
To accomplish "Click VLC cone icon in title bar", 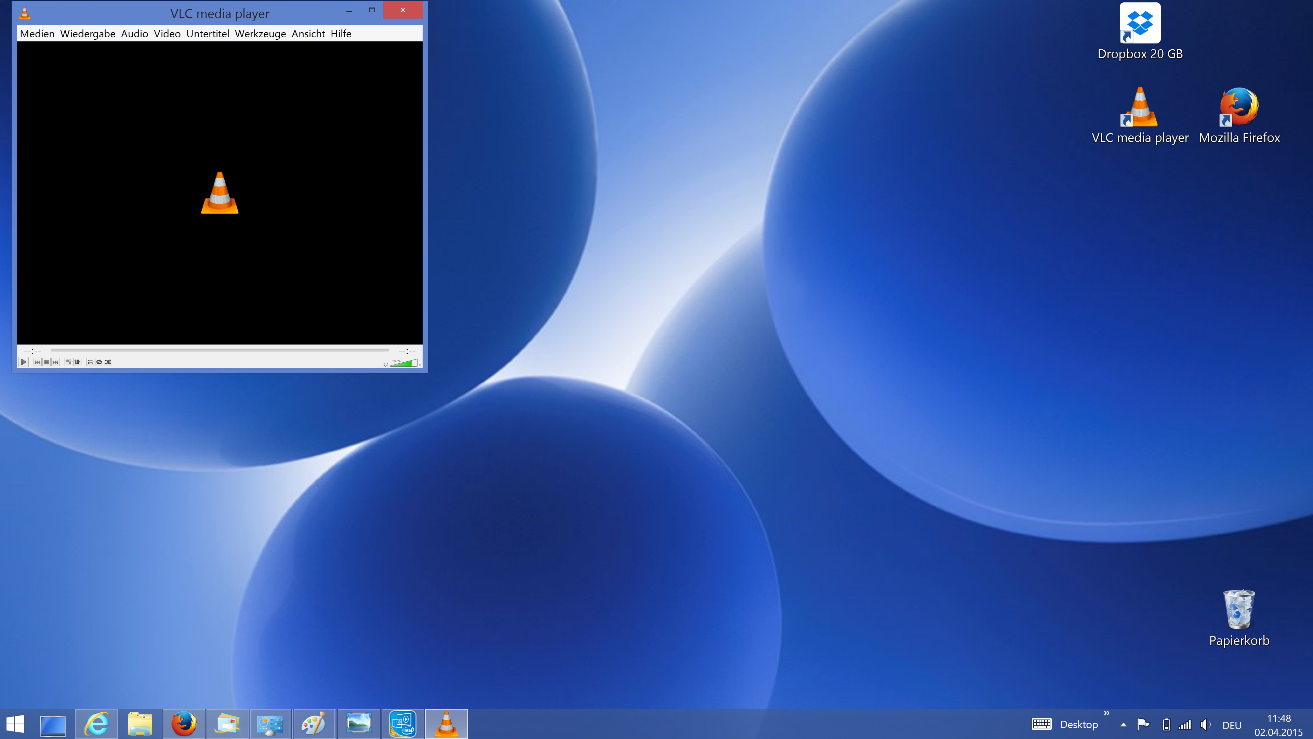I will (x=25, y=13).
